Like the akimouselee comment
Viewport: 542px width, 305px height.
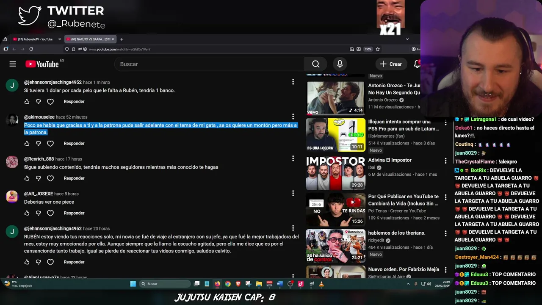[x=27, y=144]
